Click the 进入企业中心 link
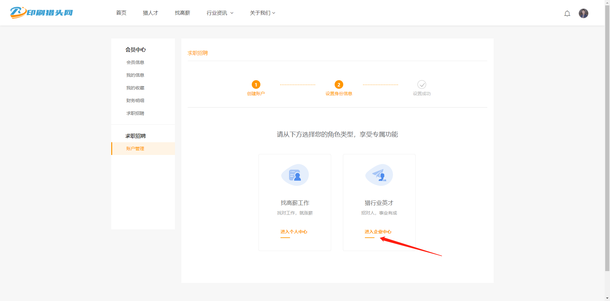The image size is (610, 301). coord(378,232)
